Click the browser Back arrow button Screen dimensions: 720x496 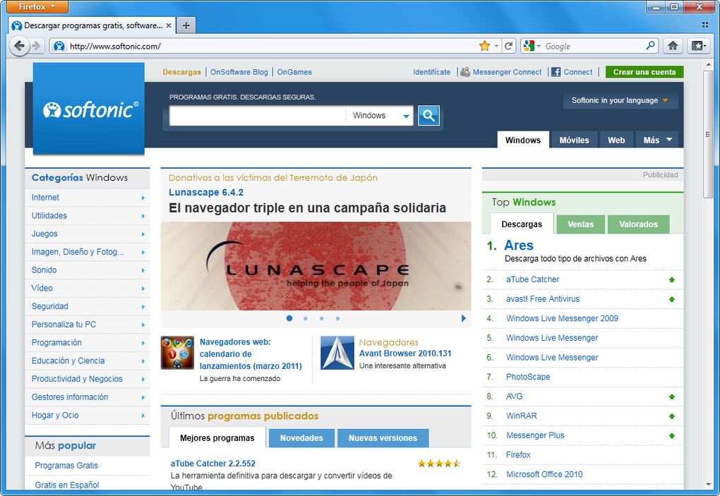[19, 46]
